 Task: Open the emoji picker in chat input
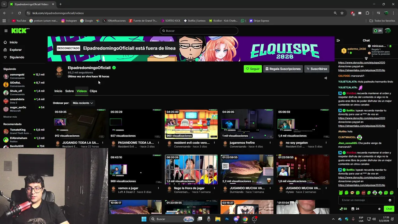(x=390, y=200)
